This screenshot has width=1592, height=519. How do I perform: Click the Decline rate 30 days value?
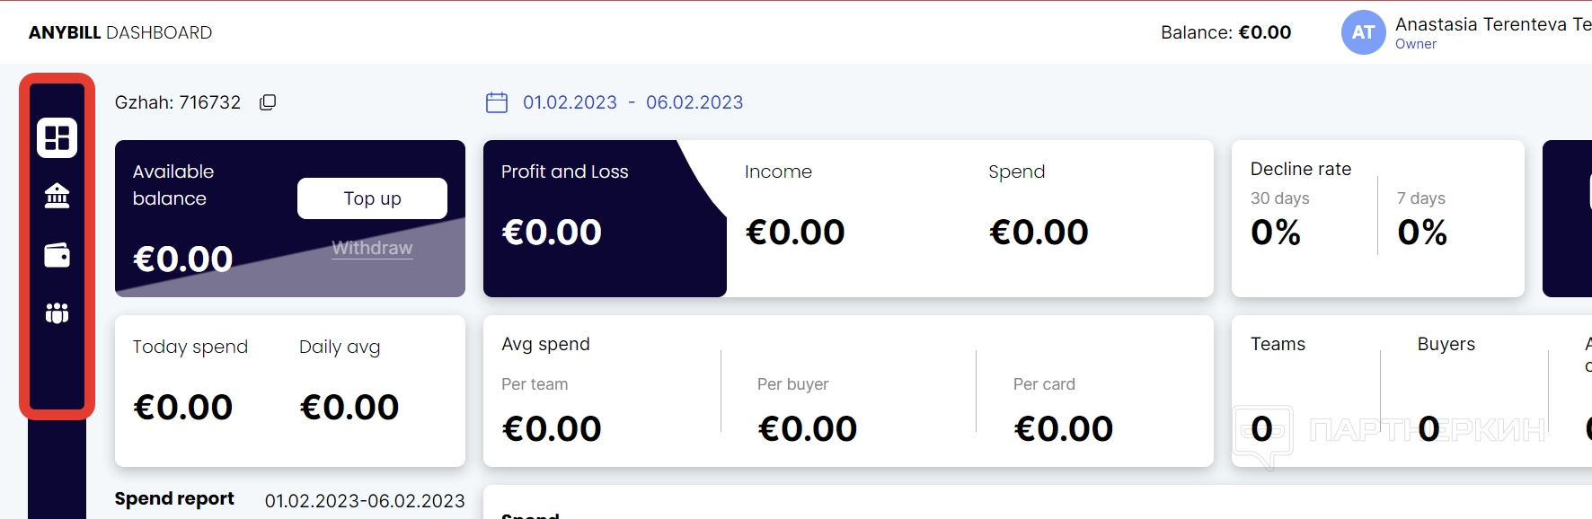pos(1276,233)
